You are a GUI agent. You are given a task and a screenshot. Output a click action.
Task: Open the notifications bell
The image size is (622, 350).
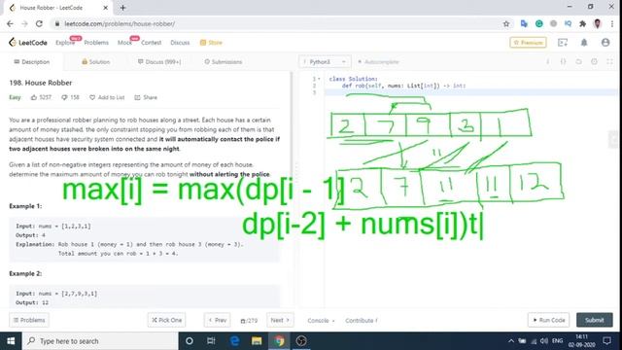[x=584, y=43]
